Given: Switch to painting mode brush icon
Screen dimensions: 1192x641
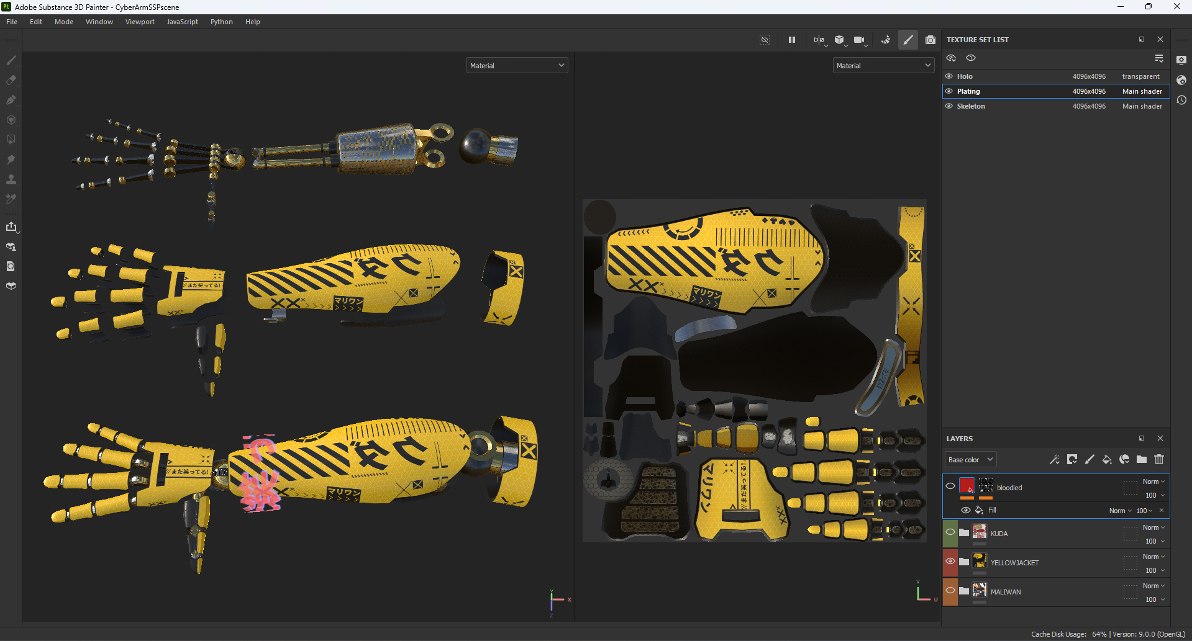Looking at the screenshot, I should pyautogui.click(x=908, y=40).
